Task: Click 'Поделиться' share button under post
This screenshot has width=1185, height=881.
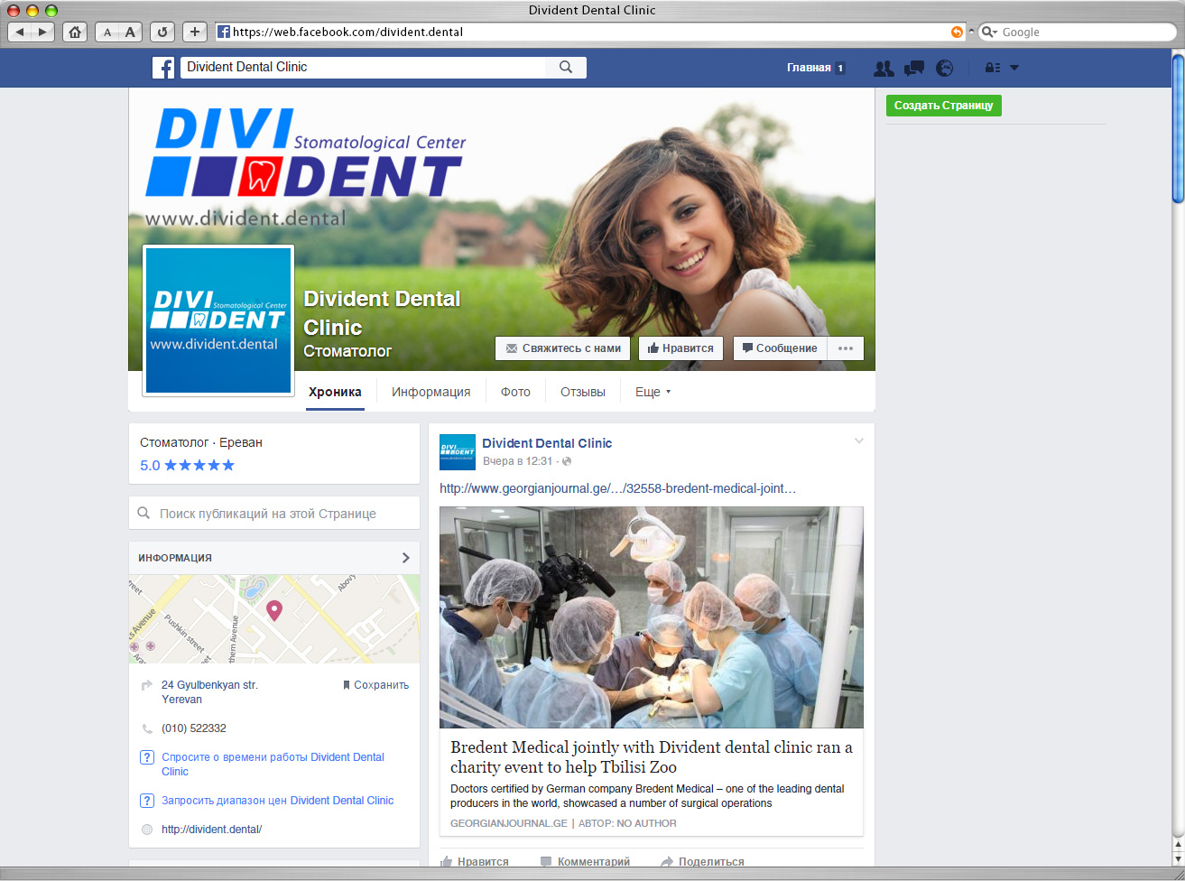Action: pos(702,862)
